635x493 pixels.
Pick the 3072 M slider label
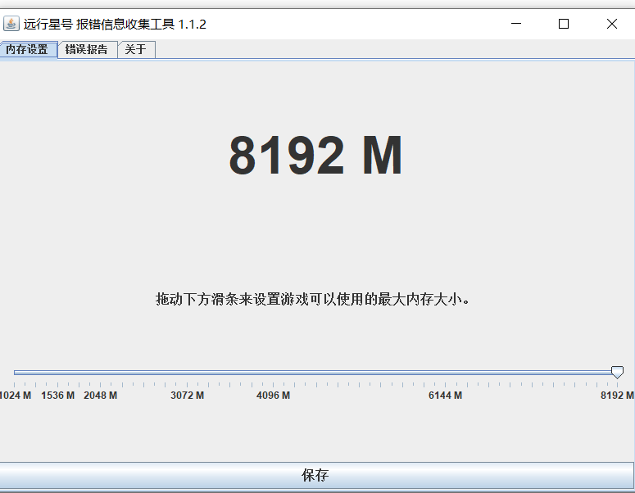[187, 396]
